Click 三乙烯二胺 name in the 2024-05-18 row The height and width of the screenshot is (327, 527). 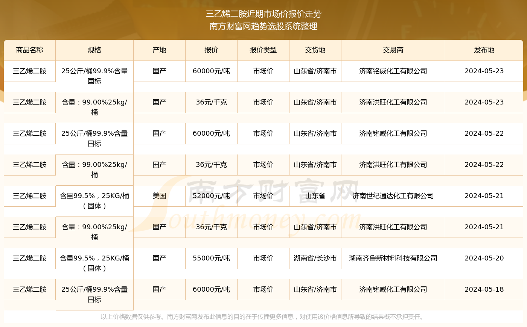point(30,289)
